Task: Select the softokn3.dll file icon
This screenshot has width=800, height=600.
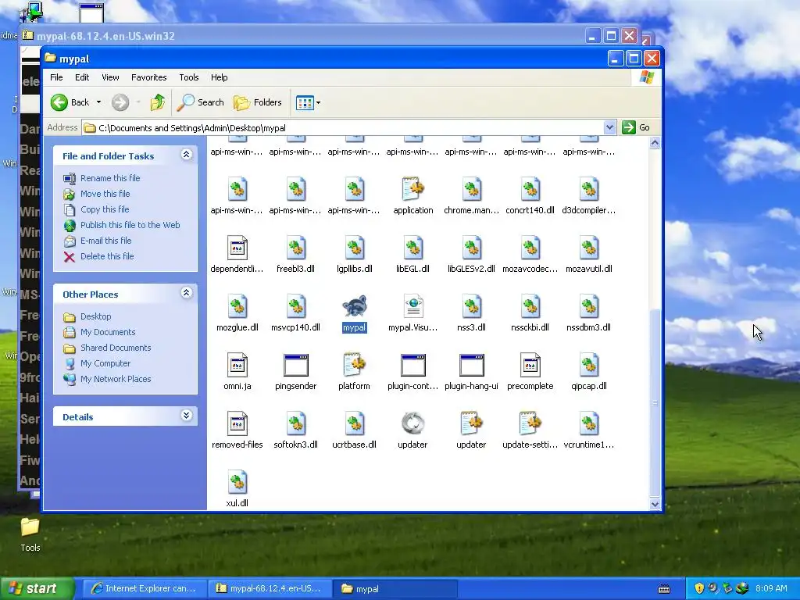Action: click(296, 423)
